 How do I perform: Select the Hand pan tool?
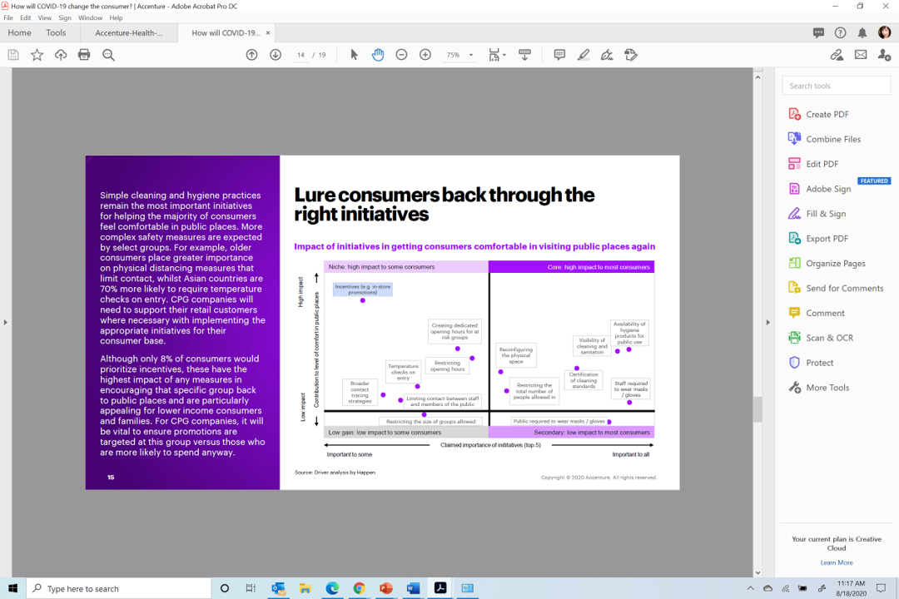coord(378,55)
